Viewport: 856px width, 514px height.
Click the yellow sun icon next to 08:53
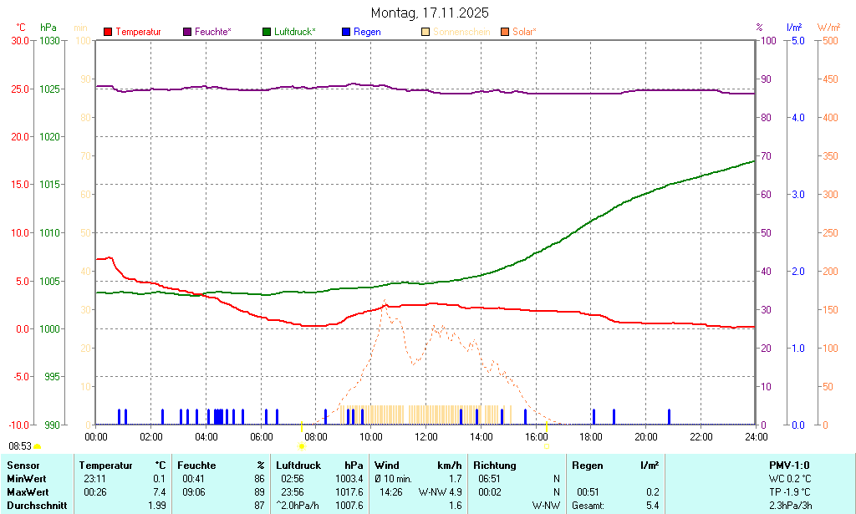coord(38,447)
